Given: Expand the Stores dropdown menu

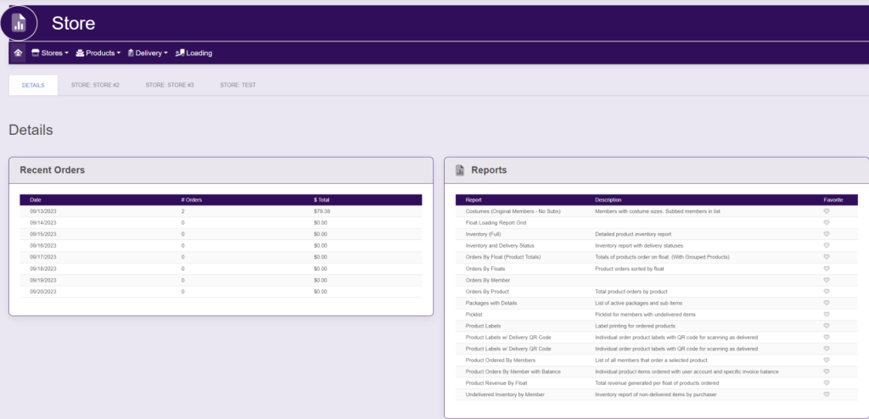Looking at the screenshot, I should point(50,53).
